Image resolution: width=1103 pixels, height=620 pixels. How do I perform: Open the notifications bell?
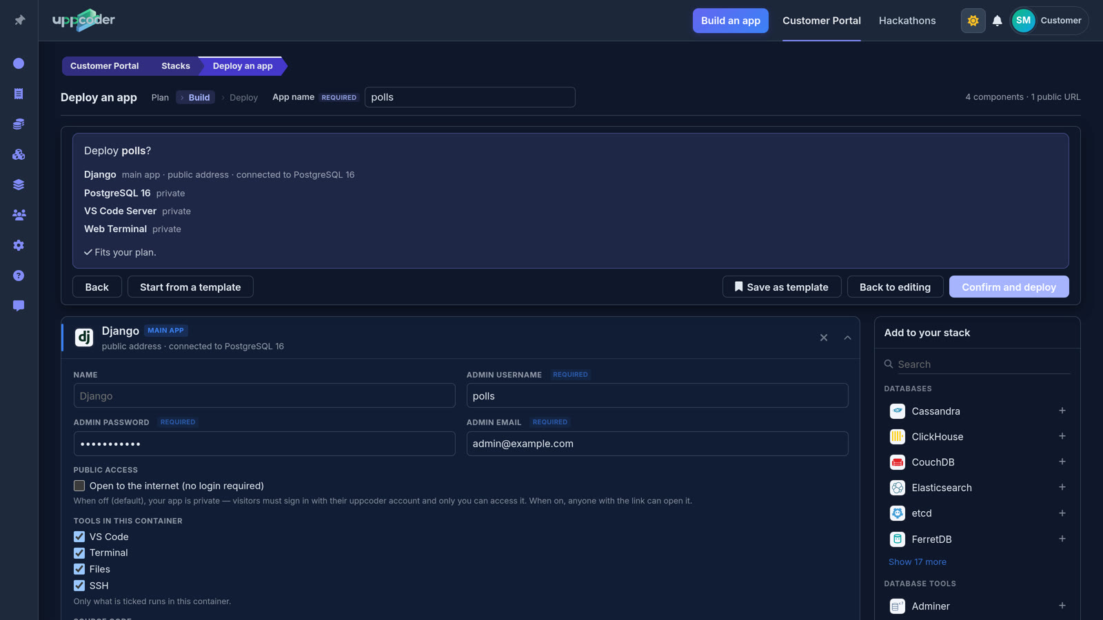click(997, 21)
